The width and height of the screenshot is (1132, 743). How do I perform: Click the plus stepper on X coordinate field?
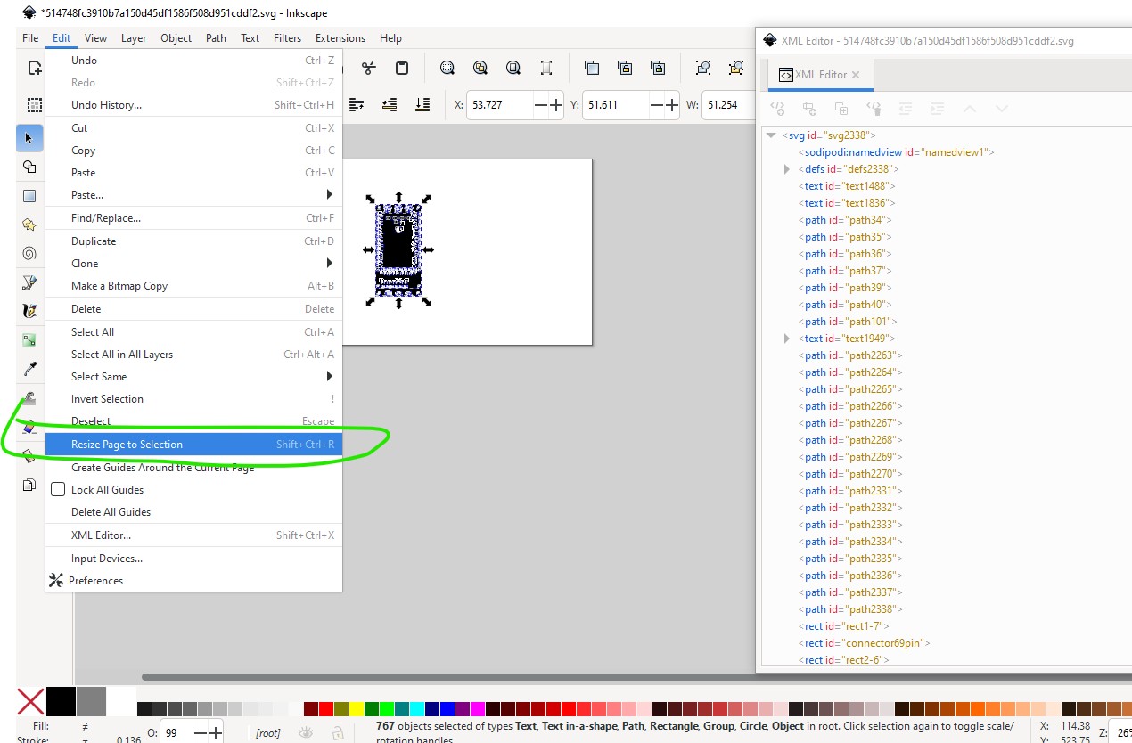coord(556,105)
